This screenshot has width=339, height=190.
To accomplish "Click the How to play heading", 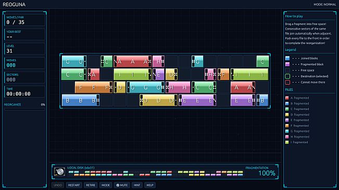I will (x=294, y=16).
